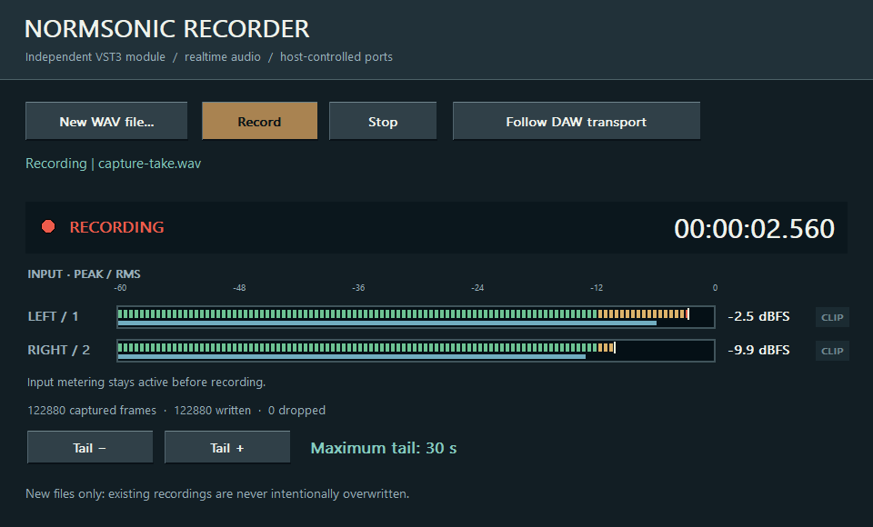
Task: Toggle Follow DAW transport
Action: click(x=577, y=121)
